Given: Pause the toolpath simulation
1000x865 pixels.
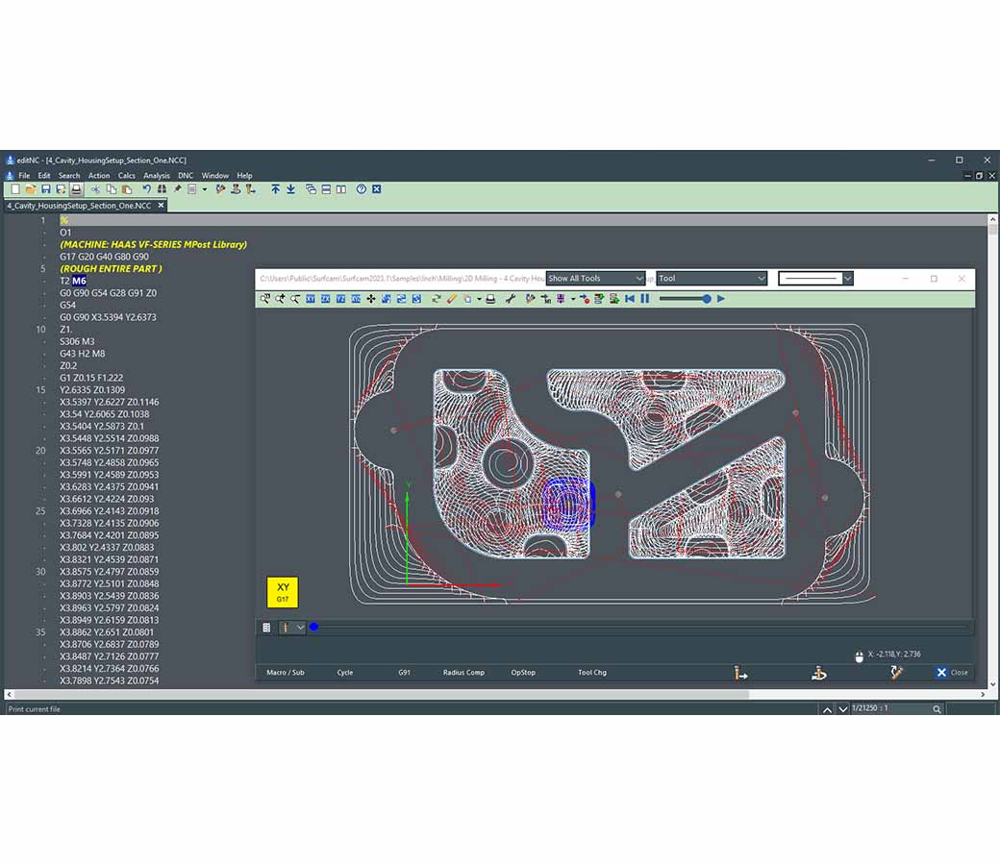Looking at the screenshot, I should [644, 299].
